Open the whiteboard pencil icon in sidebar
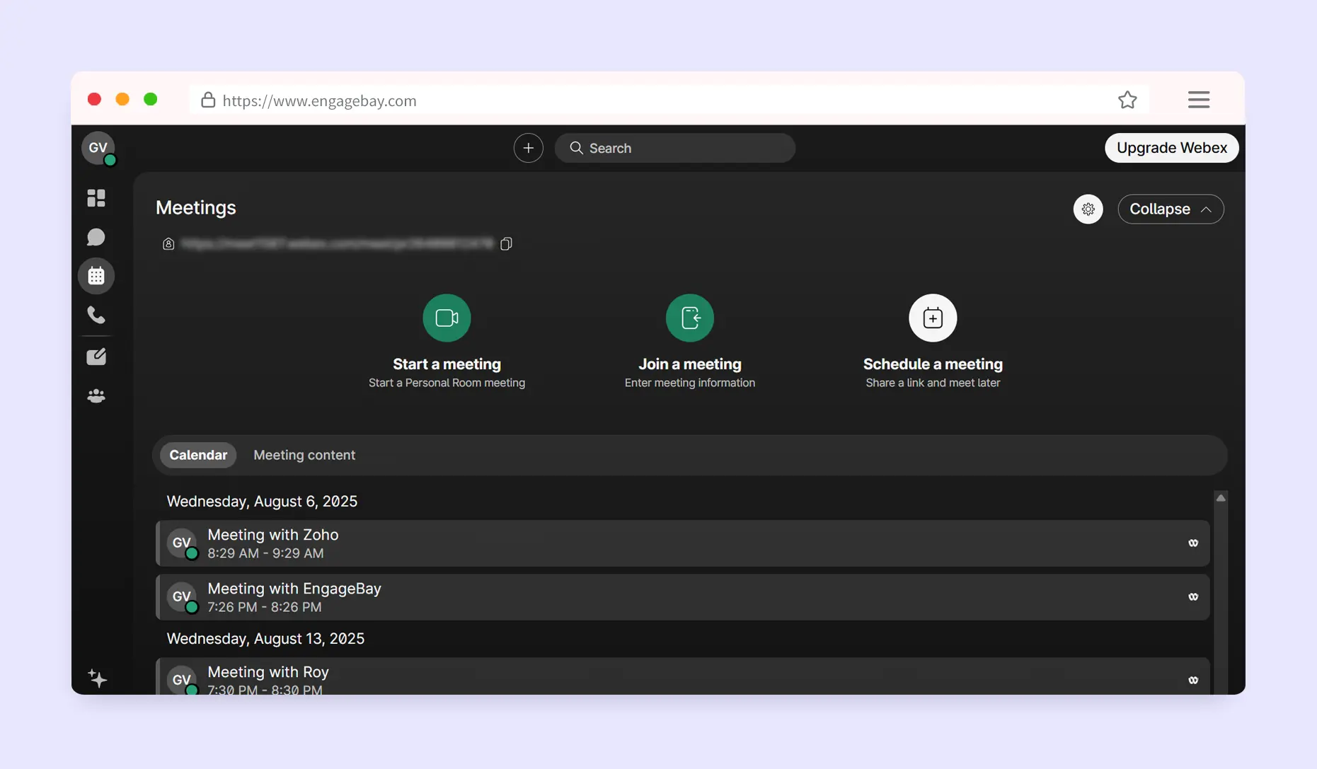Screen dimensions: 1317x769 point(96,357)
